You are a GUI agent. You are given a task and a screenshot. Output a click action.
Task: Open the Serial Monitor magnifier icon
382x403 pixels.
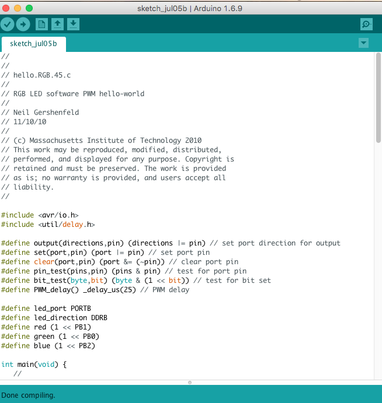point(366,24)
